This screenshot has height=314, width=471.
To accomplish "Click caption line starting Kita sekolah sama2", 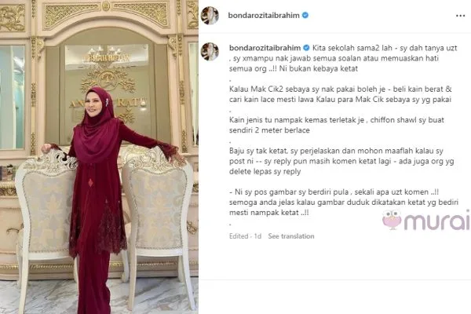I will (x=343, y=58).
